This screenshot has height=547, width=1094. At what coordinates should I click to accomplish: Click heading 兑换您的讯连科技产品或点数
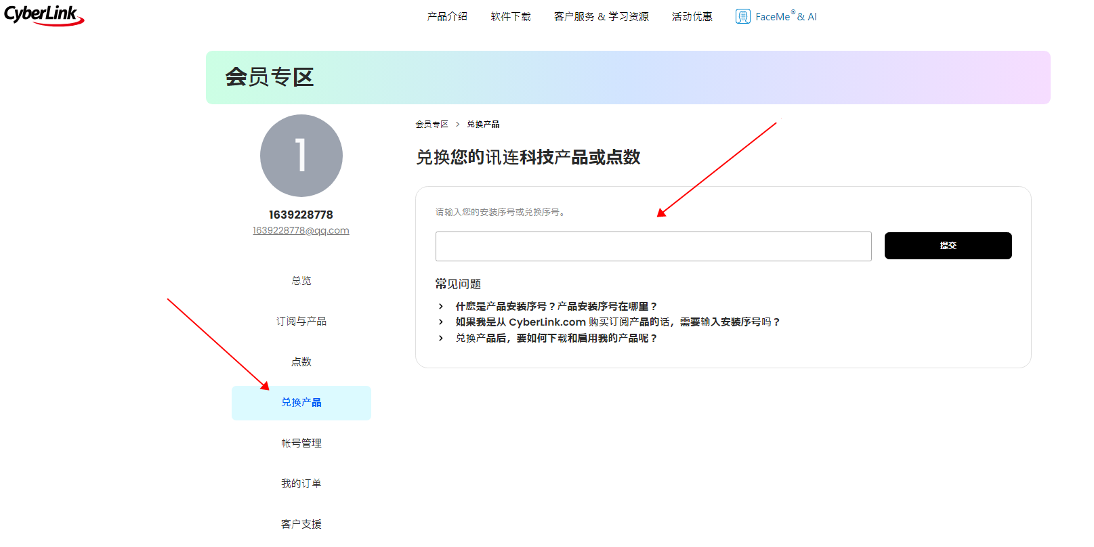[528, 157]
